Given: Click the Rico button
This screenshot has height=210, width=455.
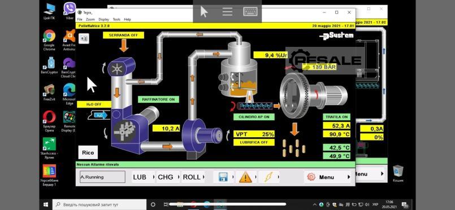Looking at the screenshot, I should [88, 152].
